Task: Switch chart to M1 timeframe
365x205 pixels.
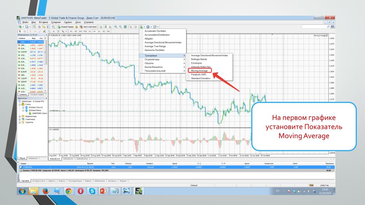Action: (71, 31)
